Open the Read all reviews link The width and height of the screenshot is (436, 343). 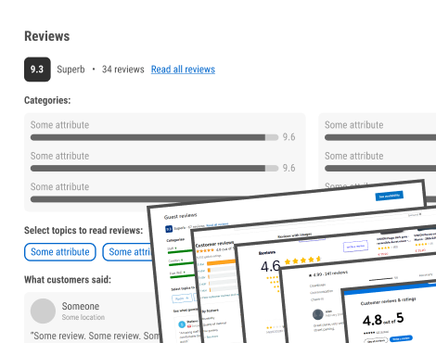pyautogui.click(x=183, y=70)
